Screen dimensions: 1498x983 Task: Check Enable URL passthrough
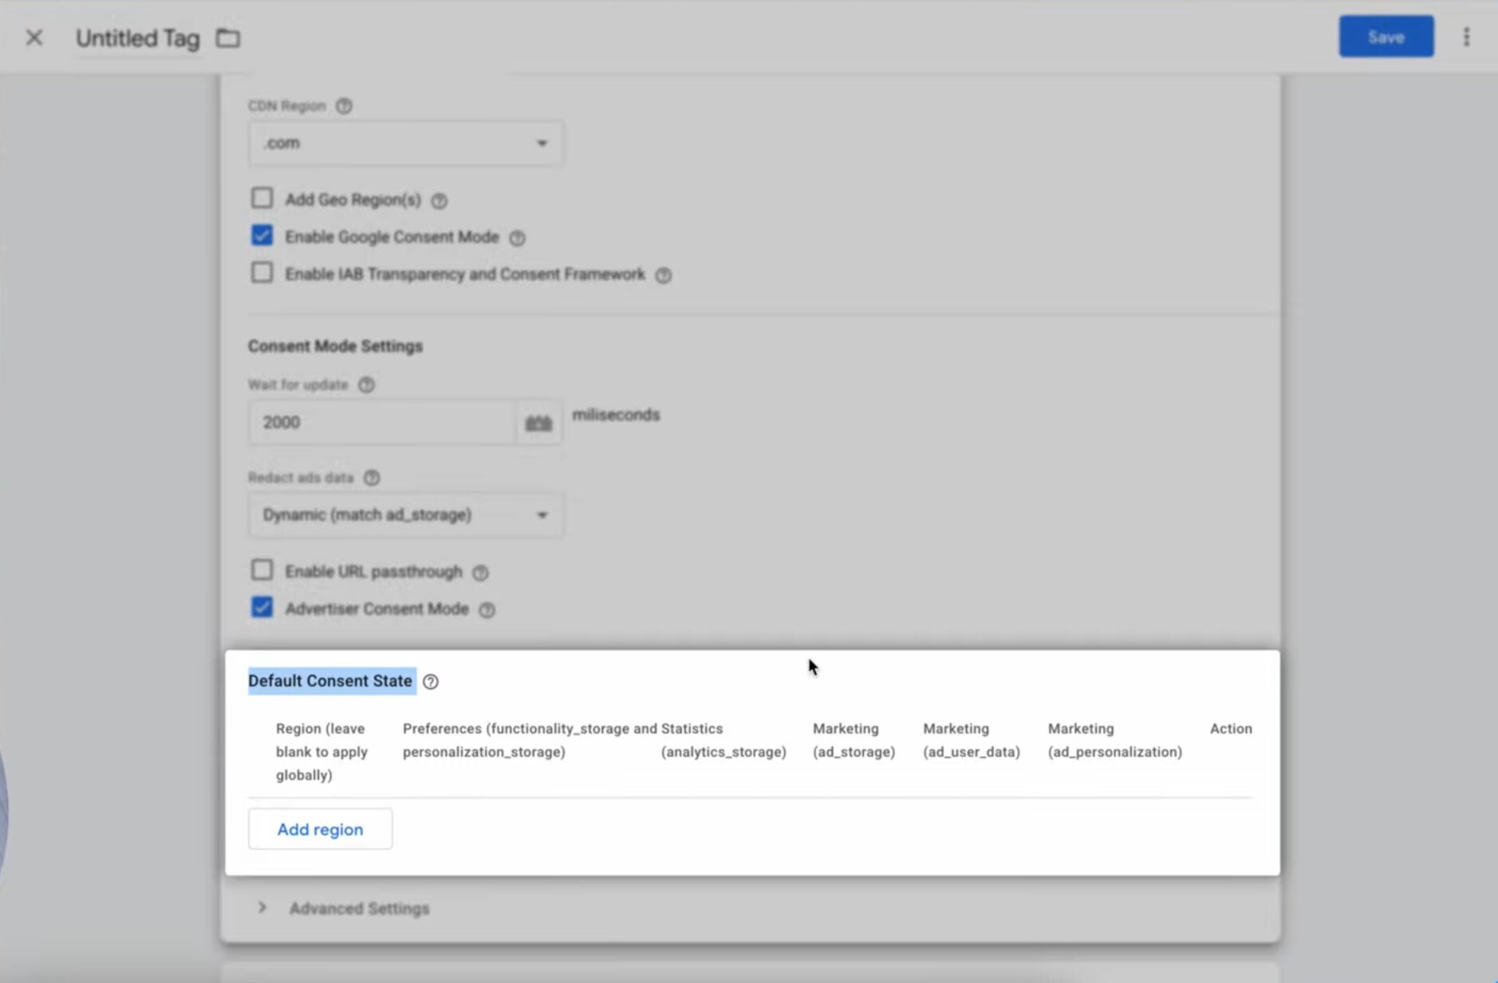(262, 570)
